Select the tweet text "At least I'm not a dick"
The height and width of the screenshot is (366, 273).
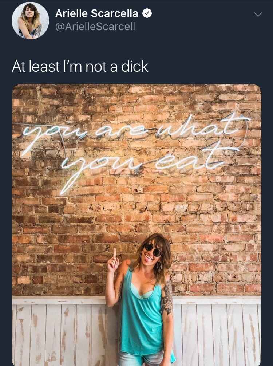pos(80,67)
